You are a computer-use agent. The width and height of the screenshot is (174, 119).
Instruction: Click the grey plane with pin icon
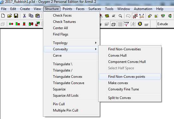pos(114,16)
